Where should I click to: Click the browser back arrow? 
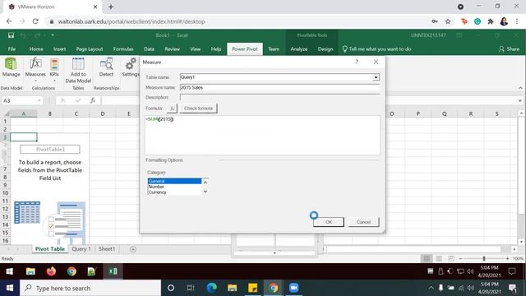[9, 21]
